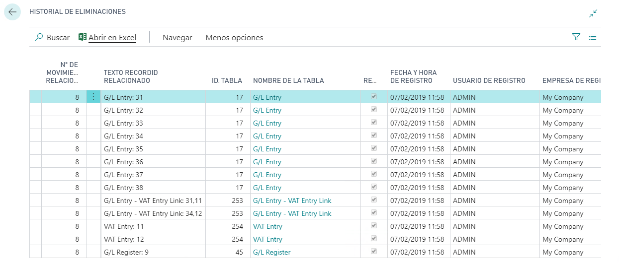Select the G/L Entry: 35 text cell

123,149
